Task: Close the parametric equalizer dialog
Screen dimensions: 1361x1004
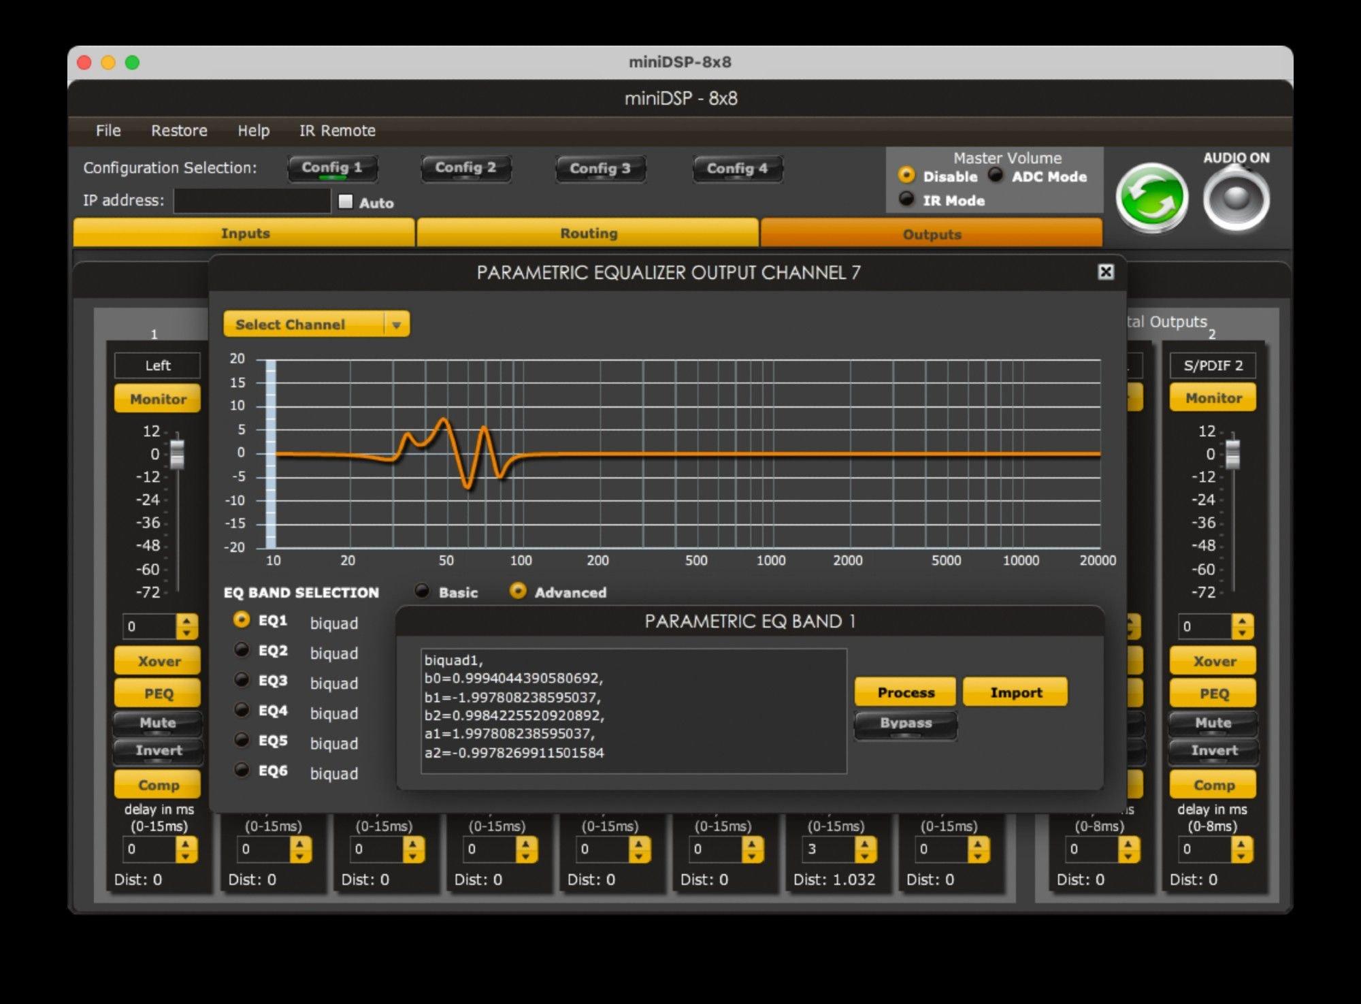Action: (1106, 272)
